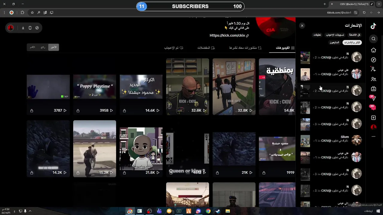Open the kick.com/ckiv profile link
The height and width of the screenshot is (215, 383).
(229, 36)
